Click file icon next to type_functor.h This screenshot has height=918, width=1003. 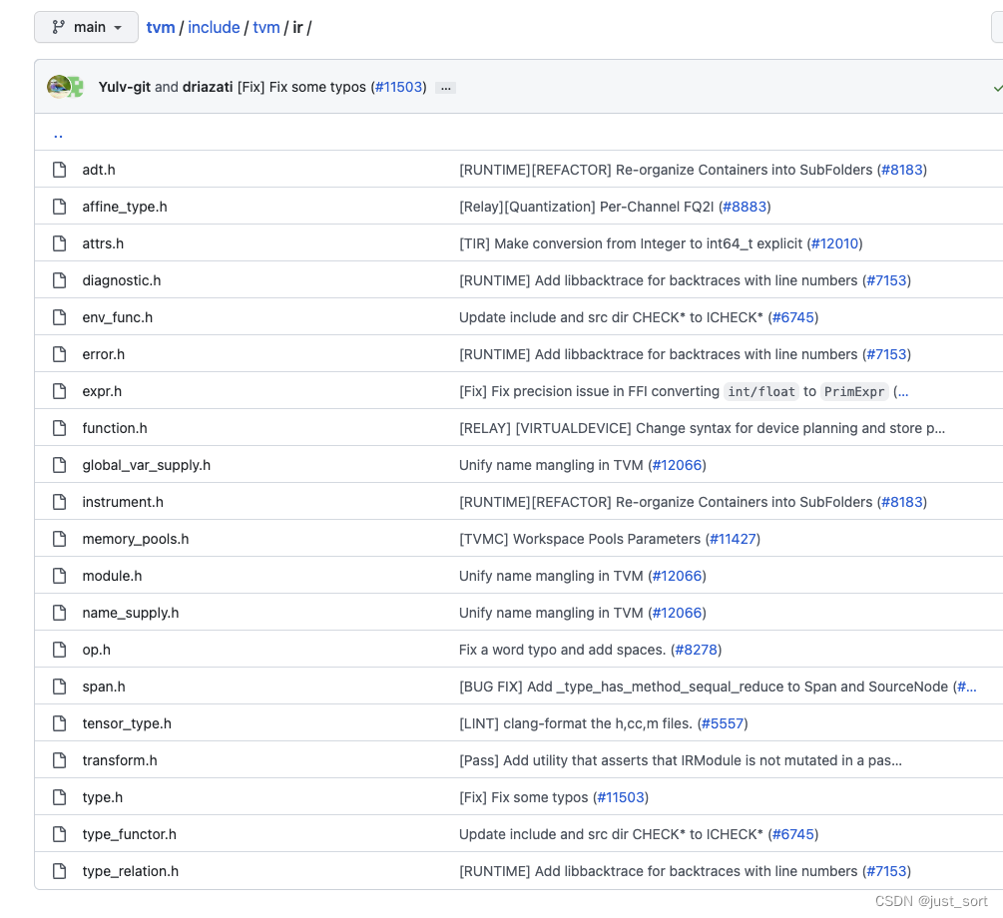[60, 834]
